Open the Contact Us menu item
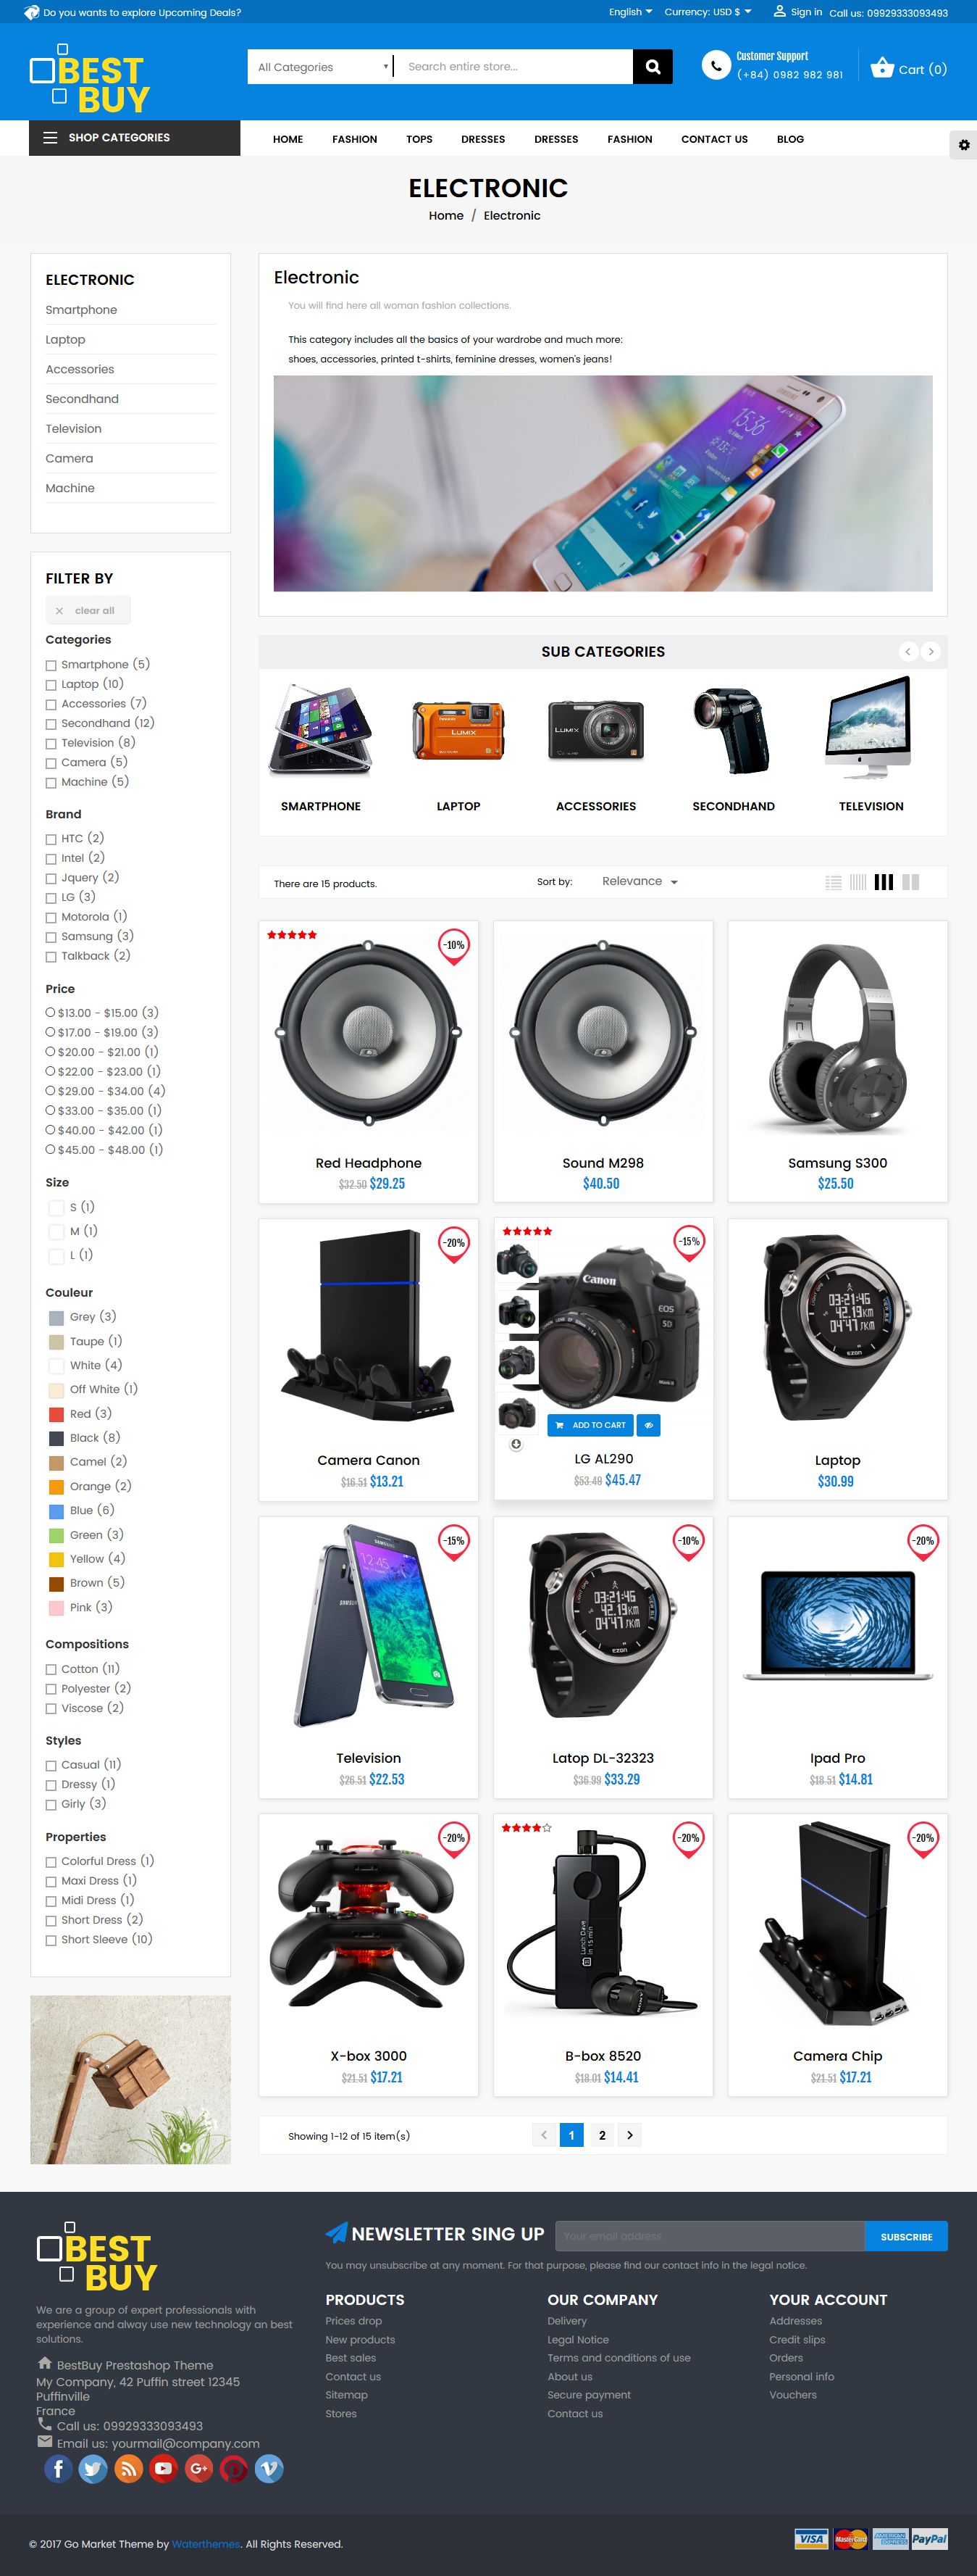The height and width of the screenshot is (2576, 977). 713,139
